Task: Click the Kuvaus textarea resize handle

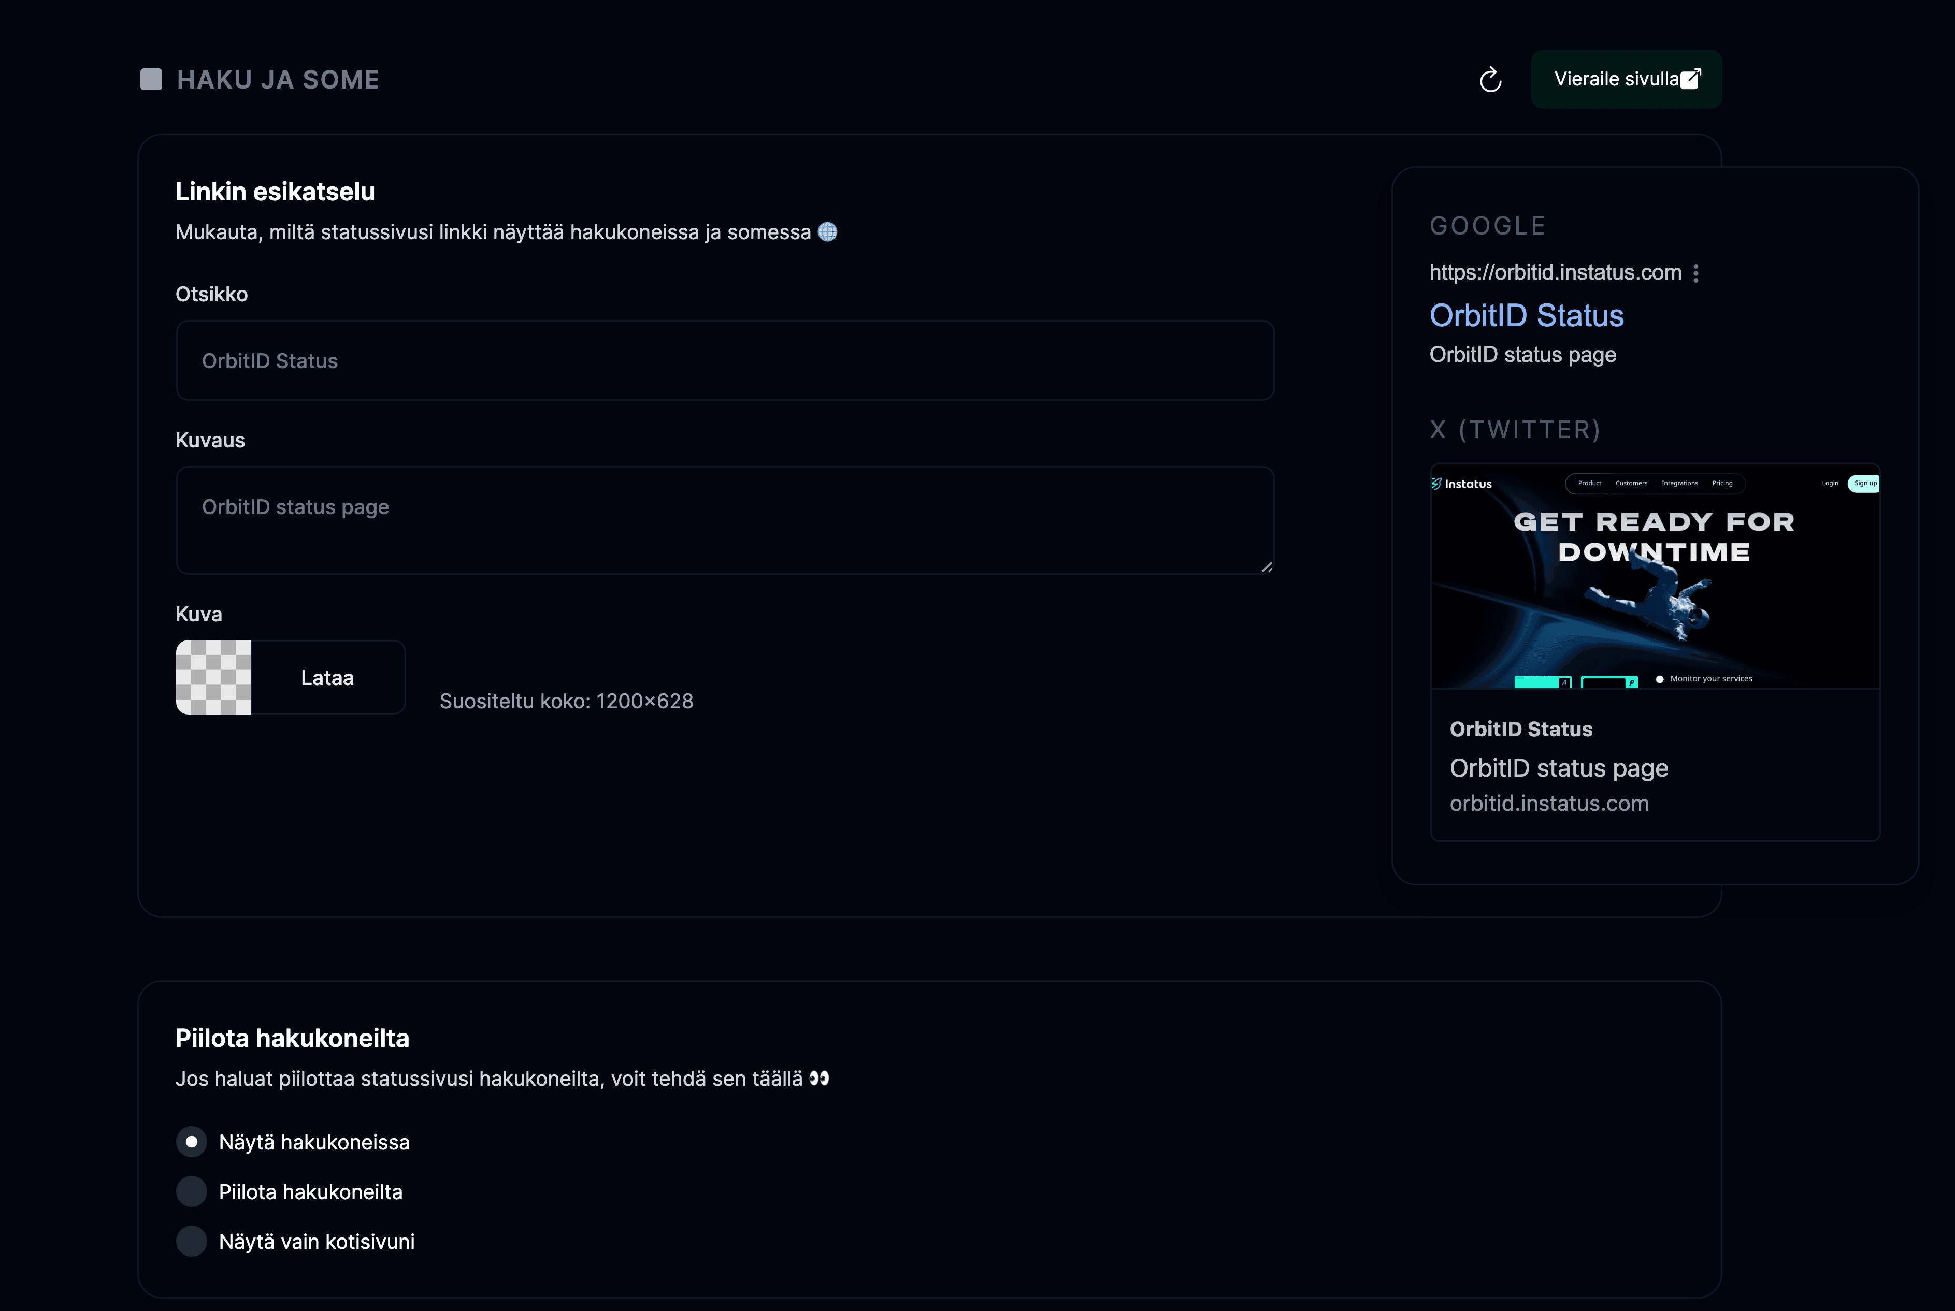Action: (1267, 567)
